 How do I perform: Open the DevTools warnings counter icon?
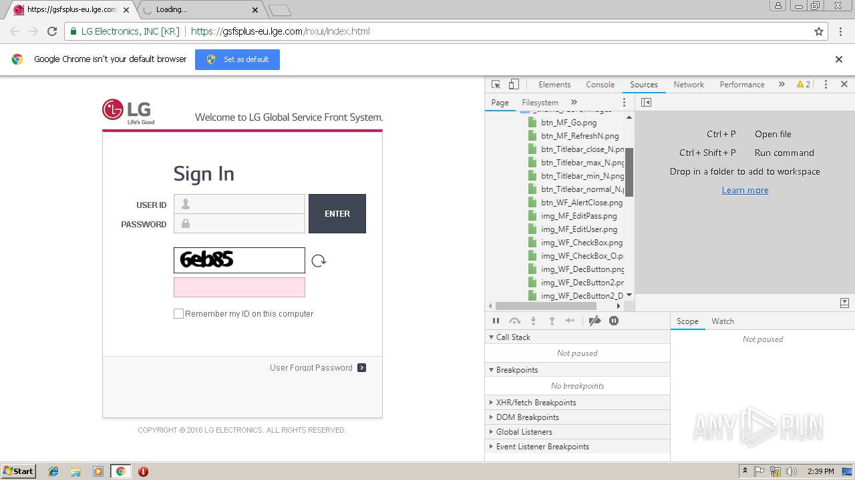coord(803,85)
